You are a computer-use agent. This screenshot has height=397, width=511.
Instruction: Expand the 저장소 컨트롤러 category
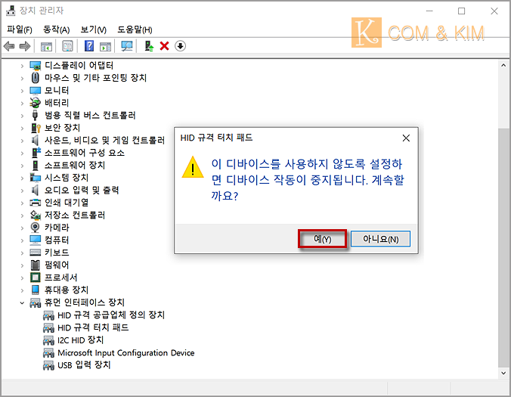[x=22, y=216]
